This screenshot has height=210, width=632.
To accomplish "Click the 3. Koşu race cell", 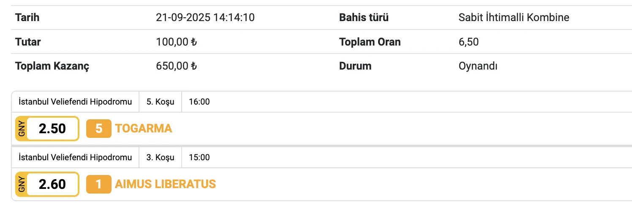I will pos(160,158).
